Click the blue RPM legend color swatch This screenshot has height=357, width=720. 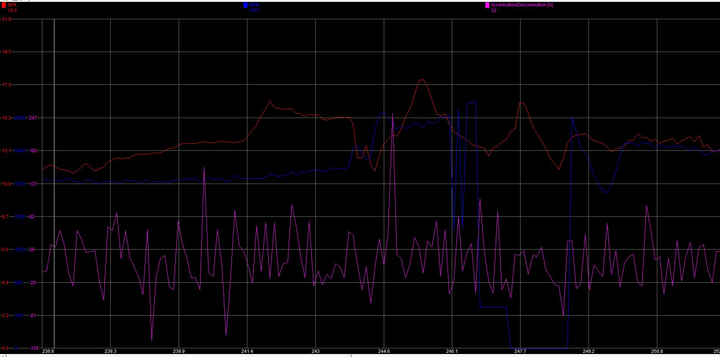[246, 5]
